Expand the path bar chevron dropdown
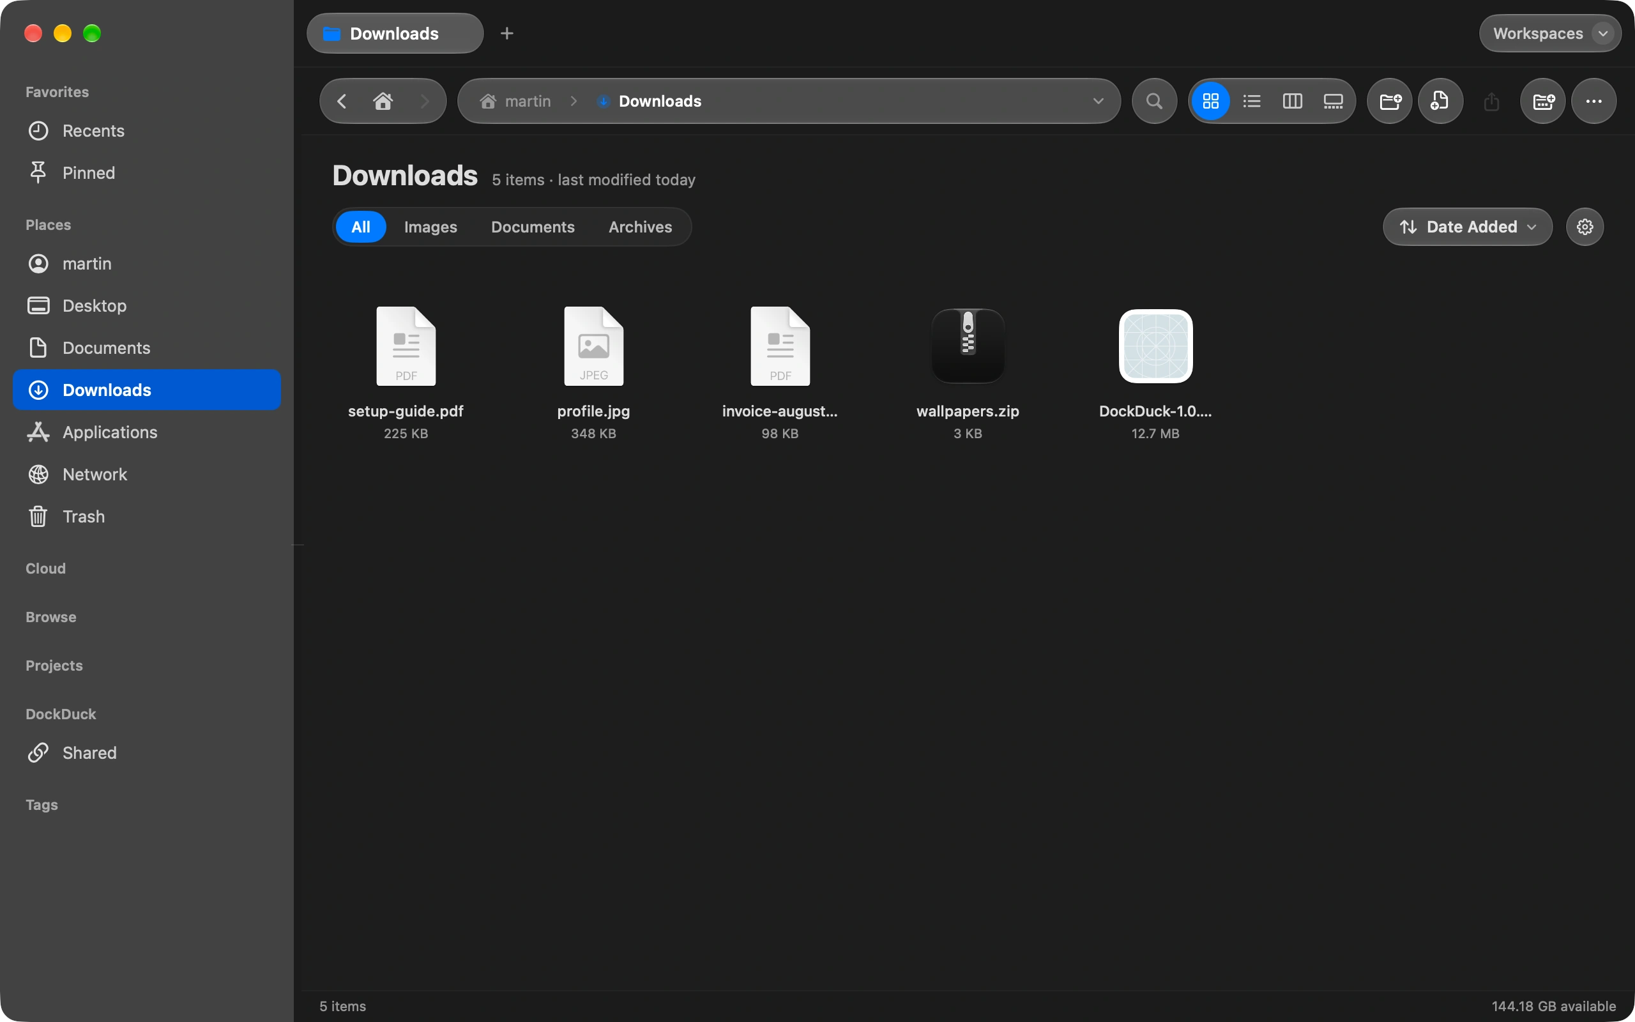Screen dimensions: 1635x1022 pos(1099,102)
